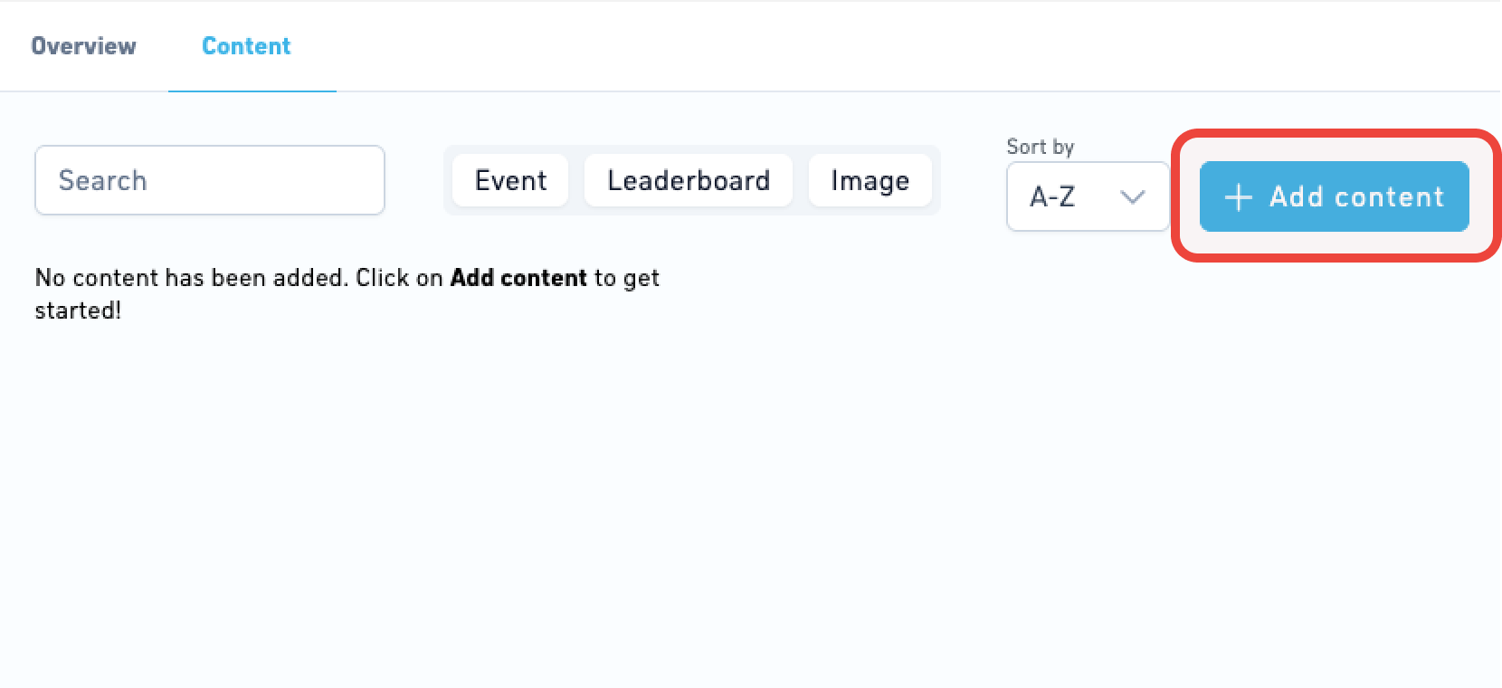Image resolution: width=1502 pixels, height=688 pixels.
Task: Click the Sort by label
Action: 1041,147
